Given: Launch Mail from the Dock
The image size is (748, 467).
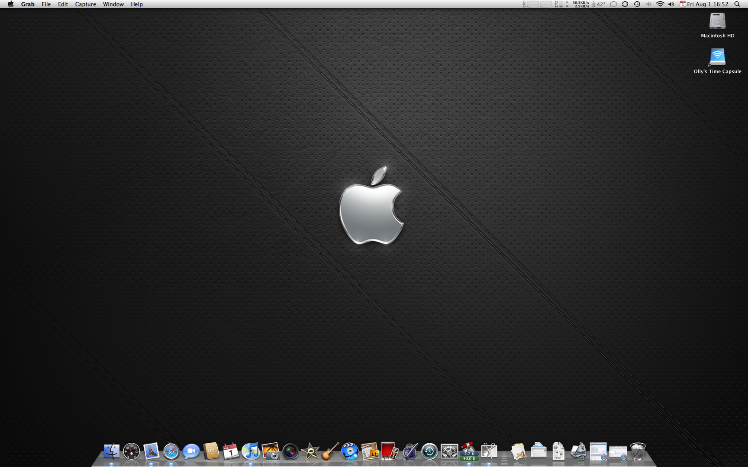Looking at the screenshot, I should click(x=151, y=453).
